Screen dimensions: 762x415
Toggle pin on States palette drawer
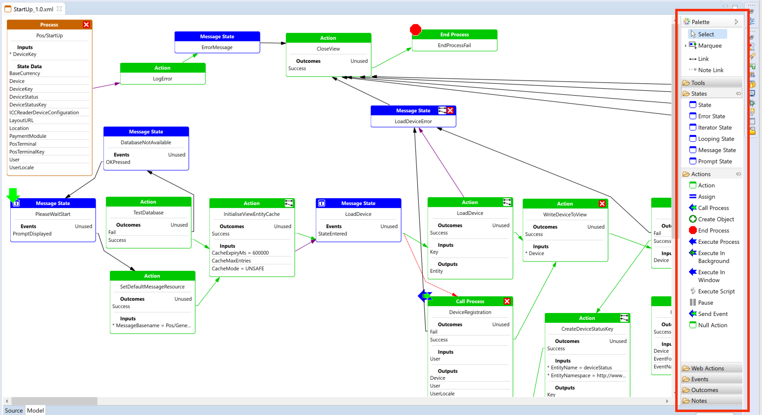(x=738, y=94)
